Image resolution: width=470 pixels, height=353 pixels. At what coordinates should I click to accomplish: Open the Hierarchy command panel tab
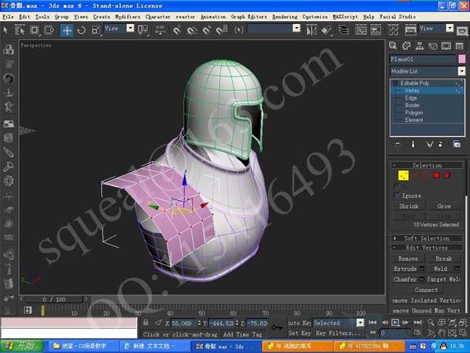420,46
